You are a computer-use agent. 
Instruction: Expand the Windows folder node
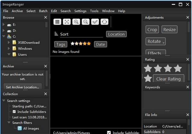[9, 48]
